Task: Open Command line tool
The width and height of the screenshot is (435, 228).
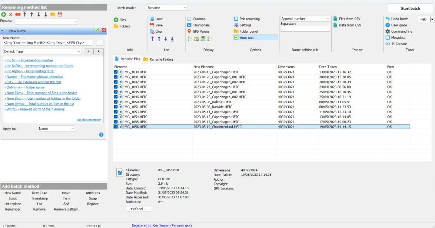Action: pyautogui.click(x=399, y=31)
